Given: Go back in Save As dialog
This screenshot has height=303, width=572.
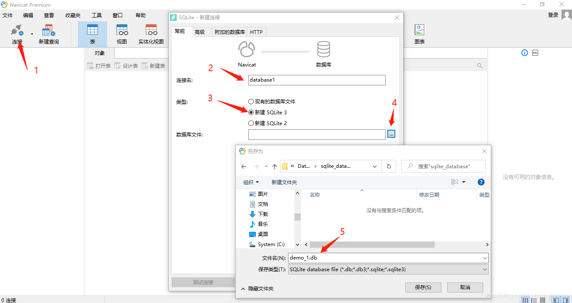Looking at the screenshot, I should 244,166.
